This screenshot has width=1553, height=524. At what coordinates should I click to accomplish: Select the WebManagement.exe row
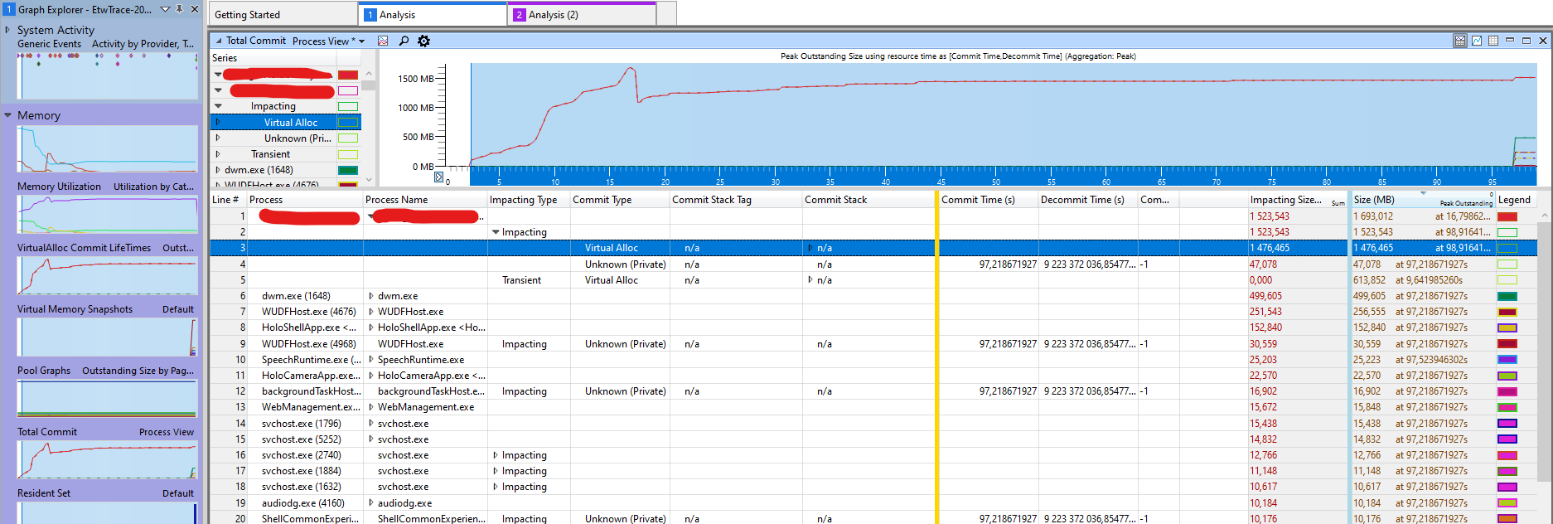click(873, 407)
